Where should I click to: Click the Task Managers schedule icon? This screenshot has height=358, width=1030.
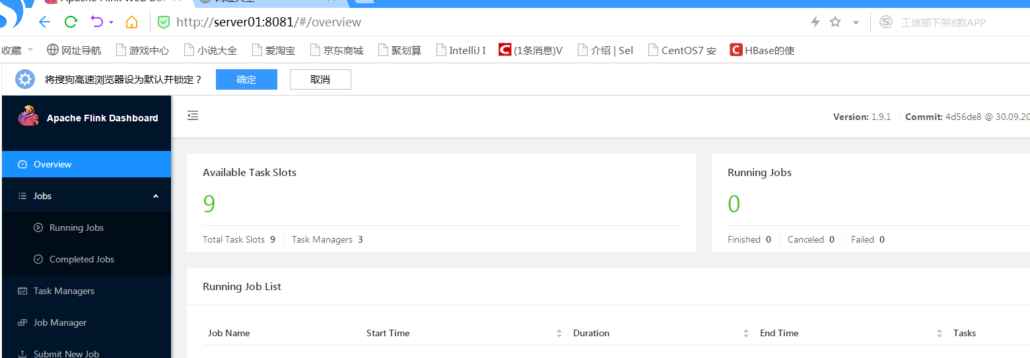tap(22, 291)
